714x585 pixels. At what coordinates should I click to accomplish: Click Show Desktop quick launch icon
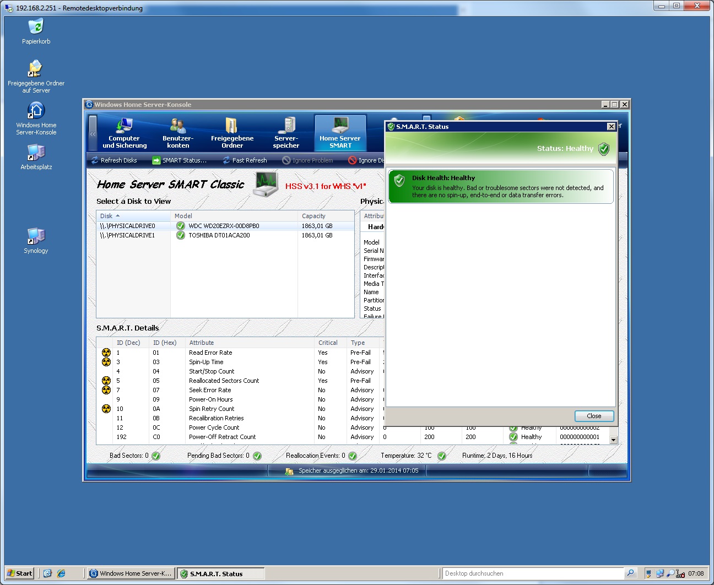click(47, 573)
